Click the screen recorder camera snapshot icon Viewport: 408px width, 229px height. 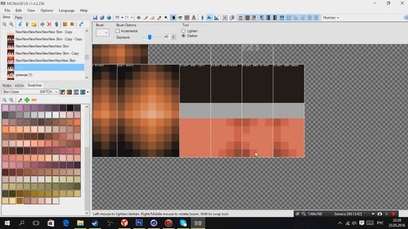(380, 214)
